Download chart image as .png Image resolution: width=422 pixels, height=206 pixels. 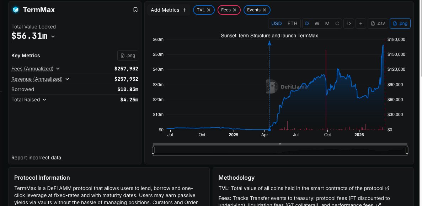pyautogui.click(x=400, y=23)
